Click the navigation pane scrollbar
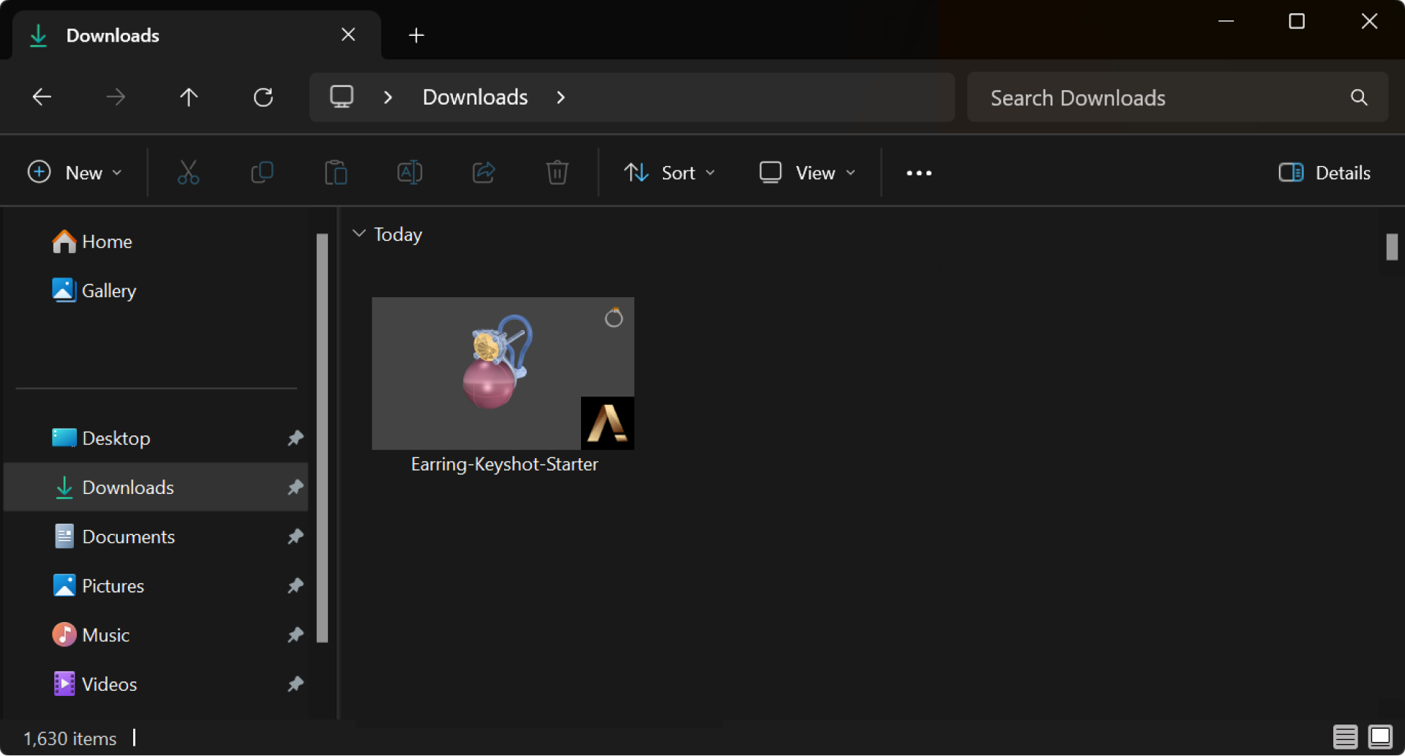Image resolution: width=1405 pixels, height=756 pixels. click(x=322, y=438)
